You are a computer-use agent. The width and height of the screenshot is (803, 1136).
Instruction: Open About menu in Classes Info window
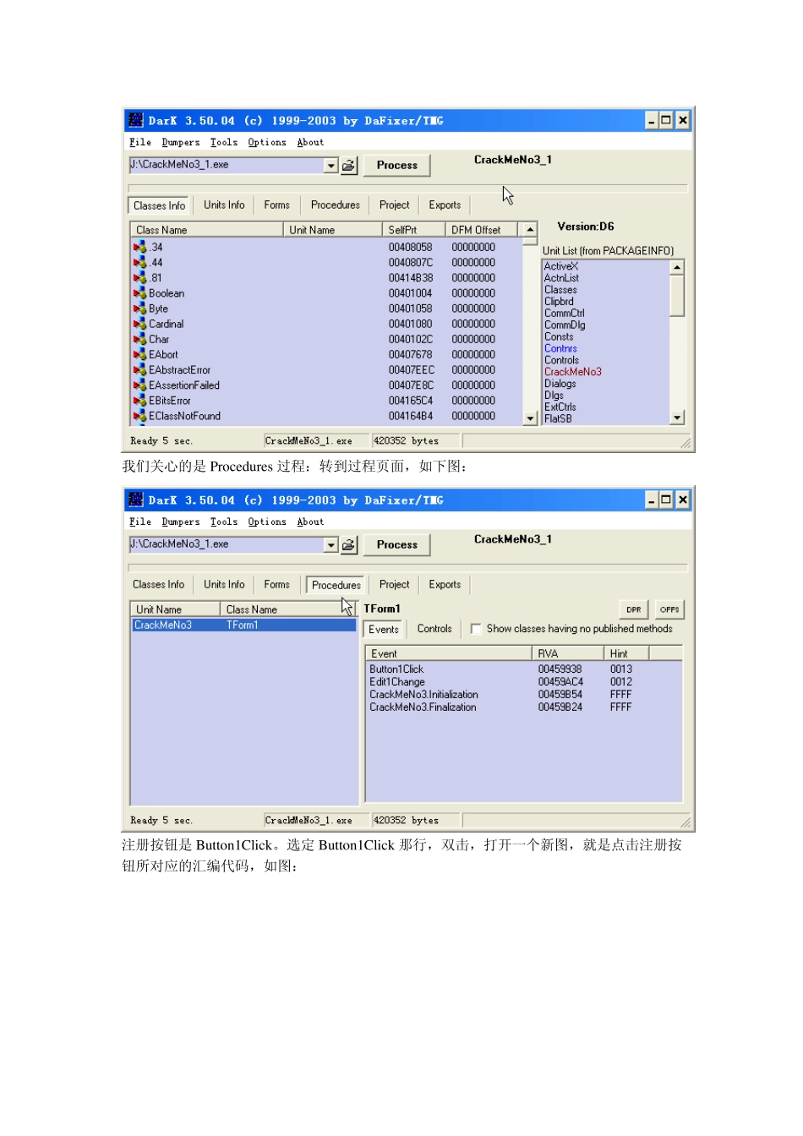tap(310, 143)
